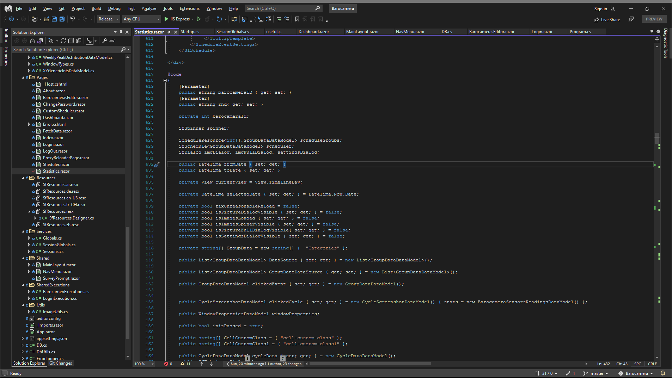Viewport: 672px width, 378px height.
Task: Click the Undo arrow icon
Action: (72, 19)
